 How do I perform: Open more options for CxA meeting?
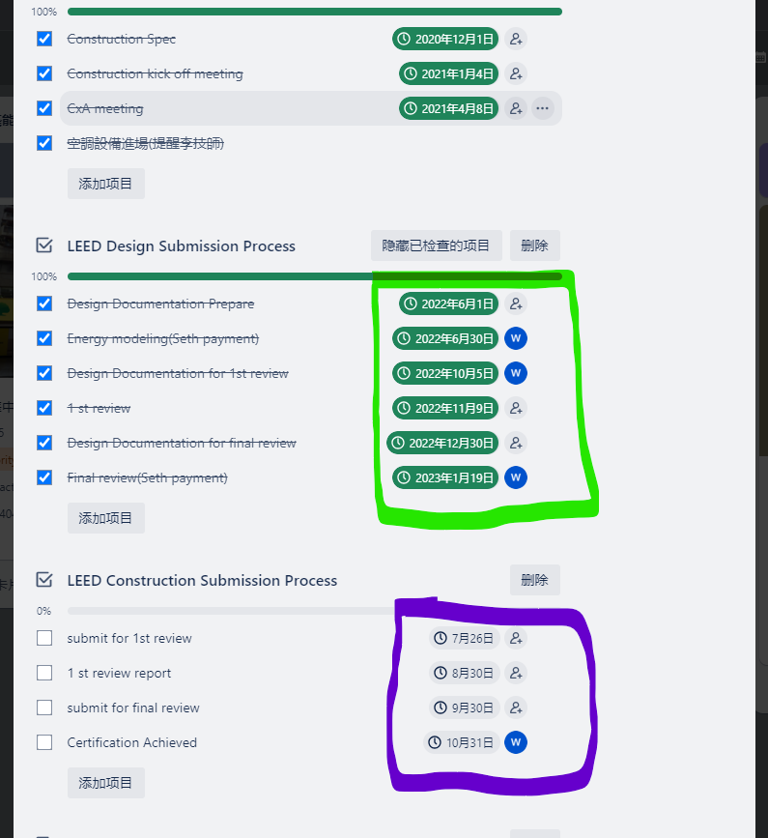click(543, 108)
